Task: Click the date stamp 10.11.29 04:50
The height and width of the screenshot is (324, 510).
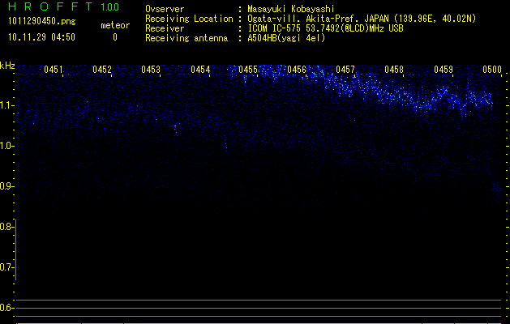Action: [x=41, y=37]
